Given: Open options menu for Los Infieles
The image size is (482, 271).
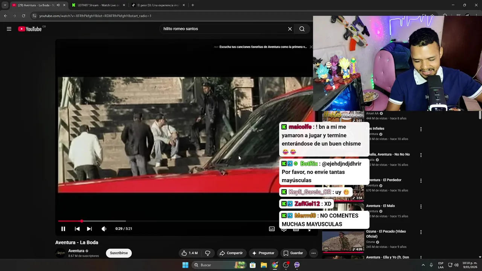Looking at the screenshot, I should [421, 129].
